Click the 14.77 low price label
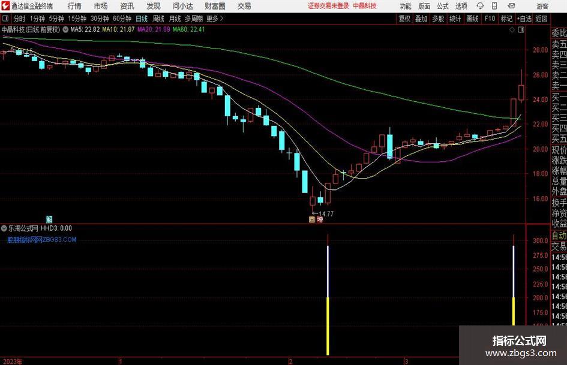 (326, 214)
